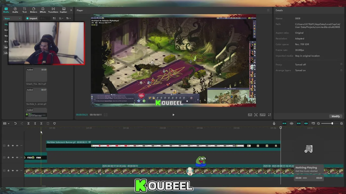Toggle preview axis
This screenshot has width=346, height=194.
click(306, 123)
